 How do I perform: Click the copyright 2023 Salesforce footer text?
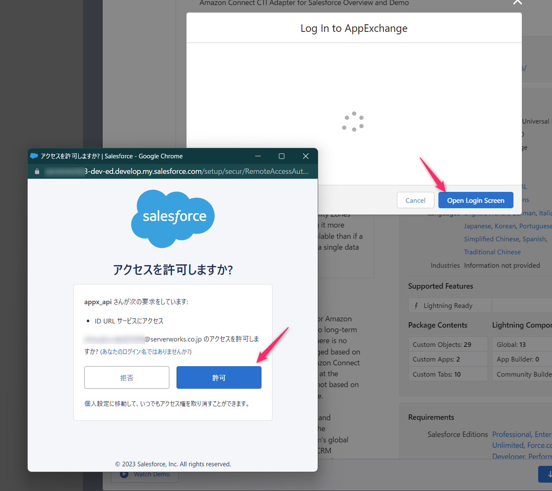coord(173,464)
